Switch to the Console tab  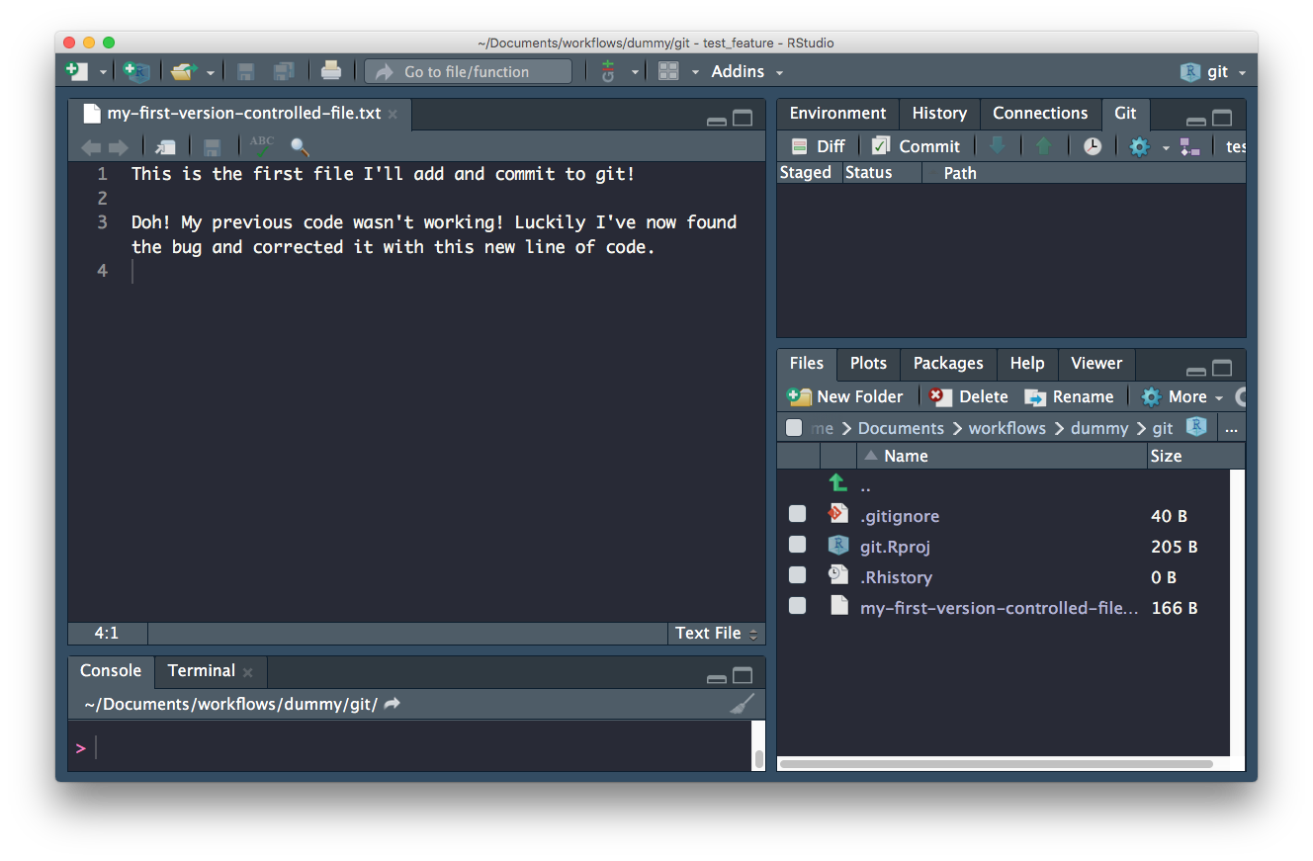(111, 670)
